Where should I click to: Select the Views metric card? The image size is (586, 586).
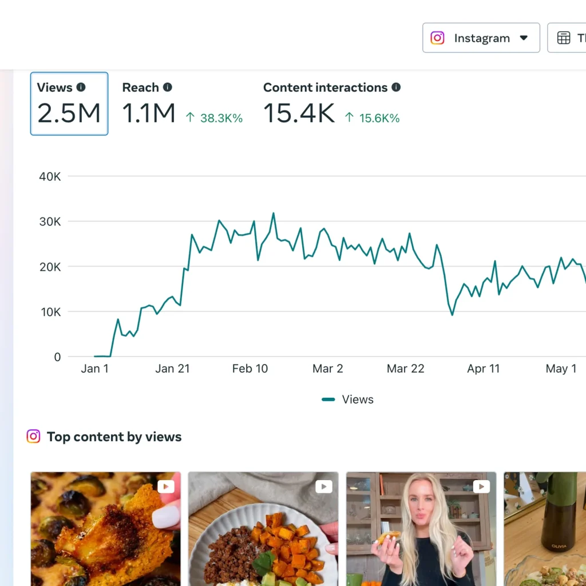[69, 104]
